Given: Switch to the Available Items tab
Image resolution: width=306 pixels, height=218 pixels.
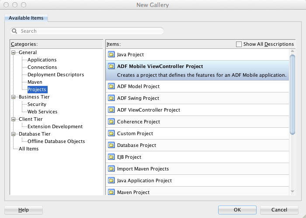Looking at the screenshot, I should pos(26,18).
